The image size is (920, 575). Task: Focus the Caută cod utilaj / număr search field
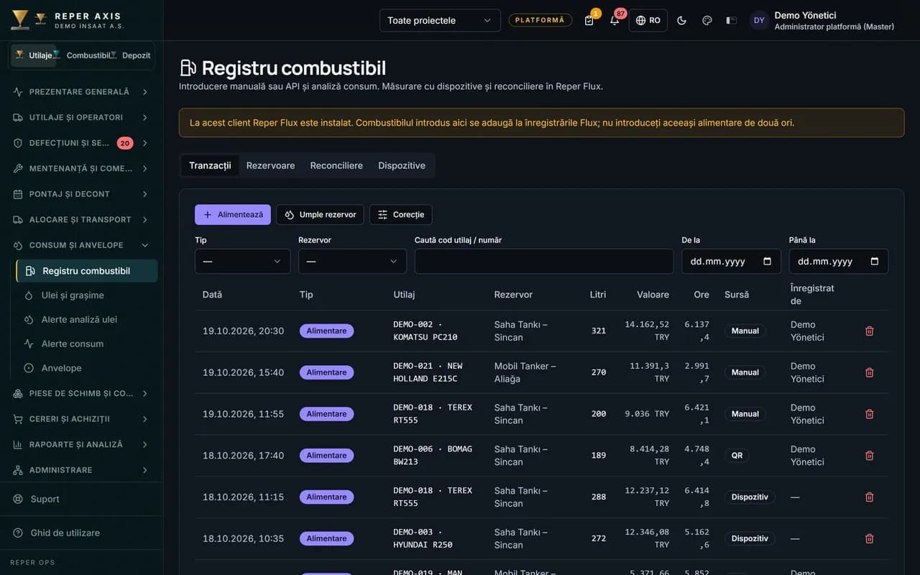tap(544, 261)
